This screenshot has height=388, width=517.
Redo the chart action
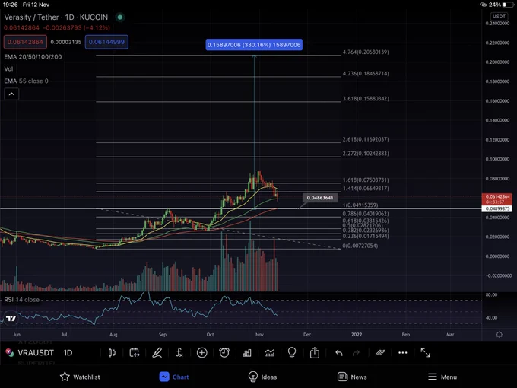click(x=356, y=353)
